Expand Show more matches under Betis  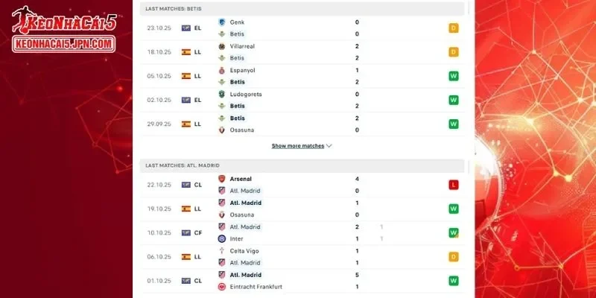pyautogui.click(x=301, y=146)
